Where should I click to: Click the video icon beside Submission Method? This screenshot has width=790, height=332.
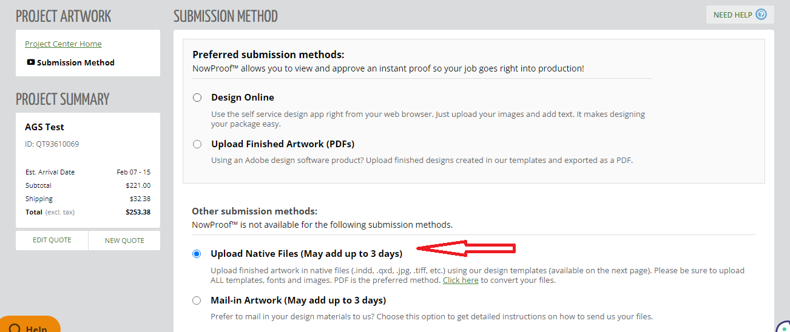31,62
